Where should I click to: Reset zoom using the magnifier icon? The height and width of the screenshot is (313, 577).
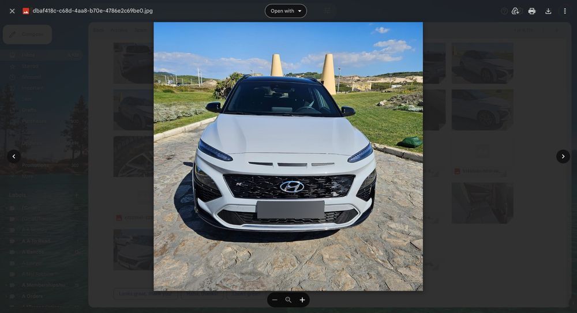coord(288,300)
